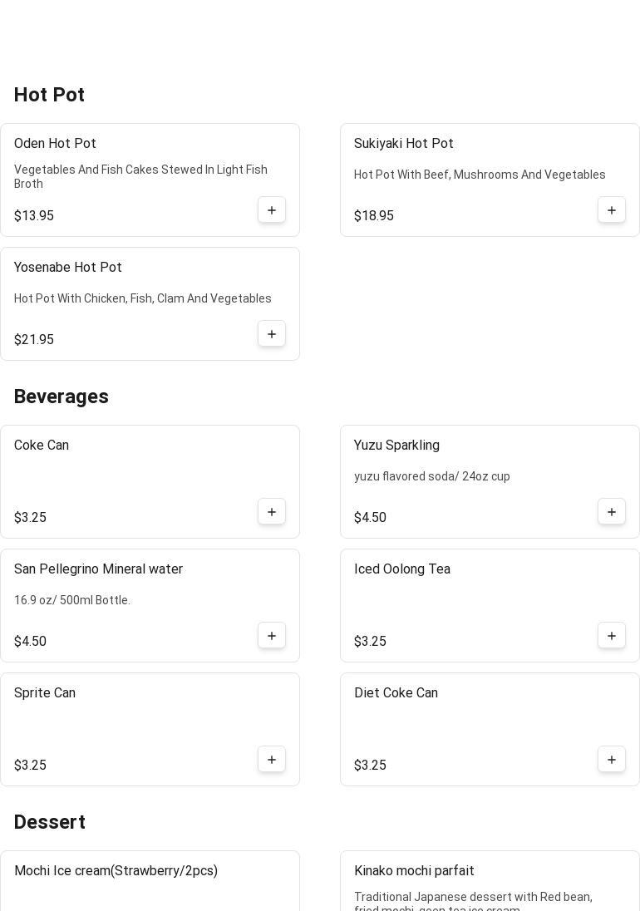Add Yuzu Sparkling to order
The height and width of the screenshot is (911, 640).
coord(612,512)
